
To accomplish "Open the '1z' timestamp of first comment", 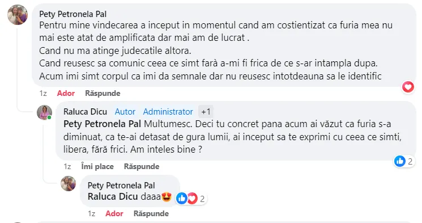I will click(x=43, y=93).
